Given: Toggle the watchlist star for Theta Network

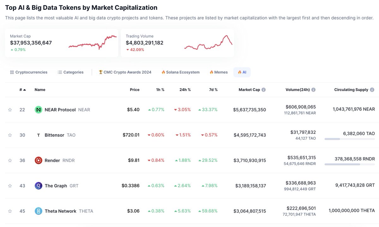Looking at the screenshot, I should click(10, 211).
